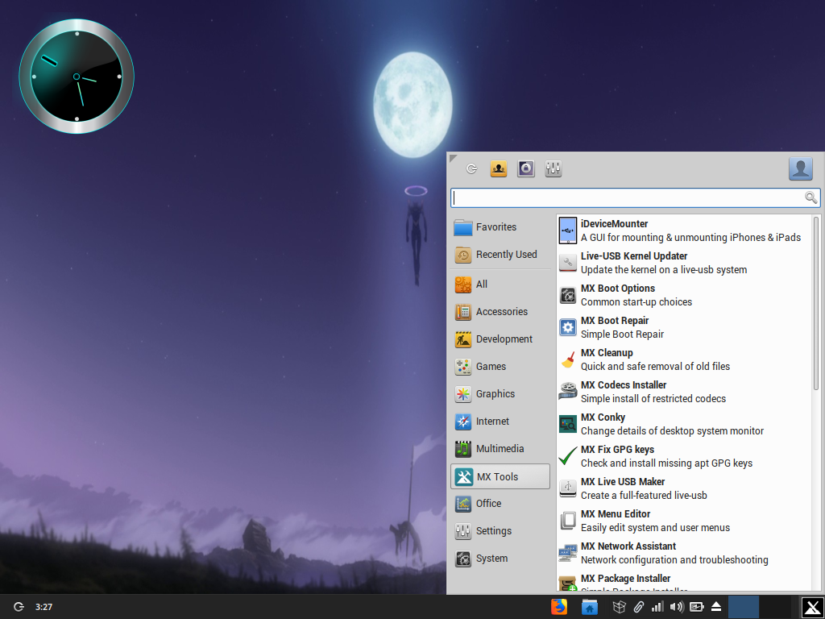Open the home folder file manager in the panel
The height and width of the screenshot is (619, 825).
coord(589,607)
